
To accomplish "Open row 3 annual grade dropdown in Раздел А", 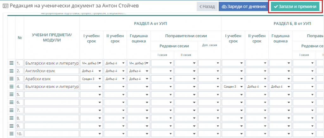I will (139, 79).
